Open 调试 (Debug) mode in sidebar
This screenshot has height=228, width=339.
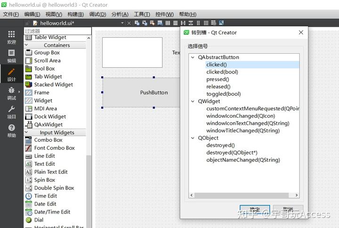coord(11,93)
